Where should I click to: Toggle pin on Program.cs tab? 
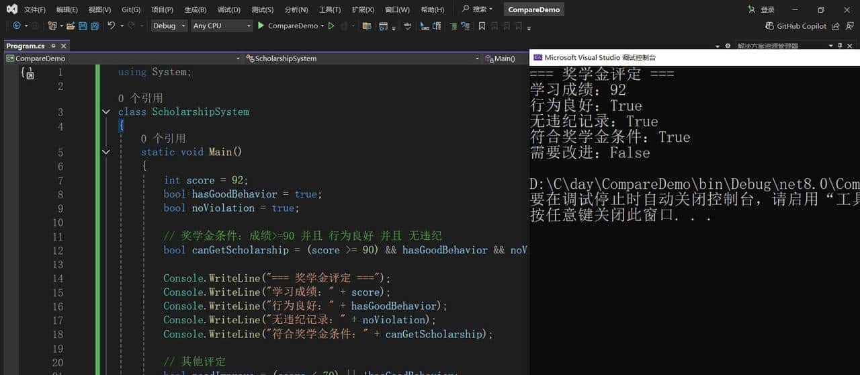[x=54, y=46]
